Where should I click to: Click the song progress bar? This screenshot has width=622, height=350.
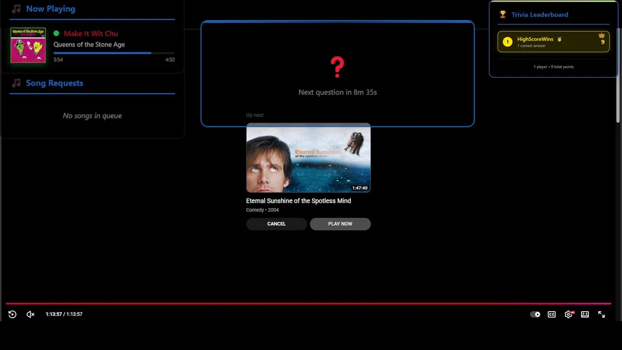coord(114,52)
